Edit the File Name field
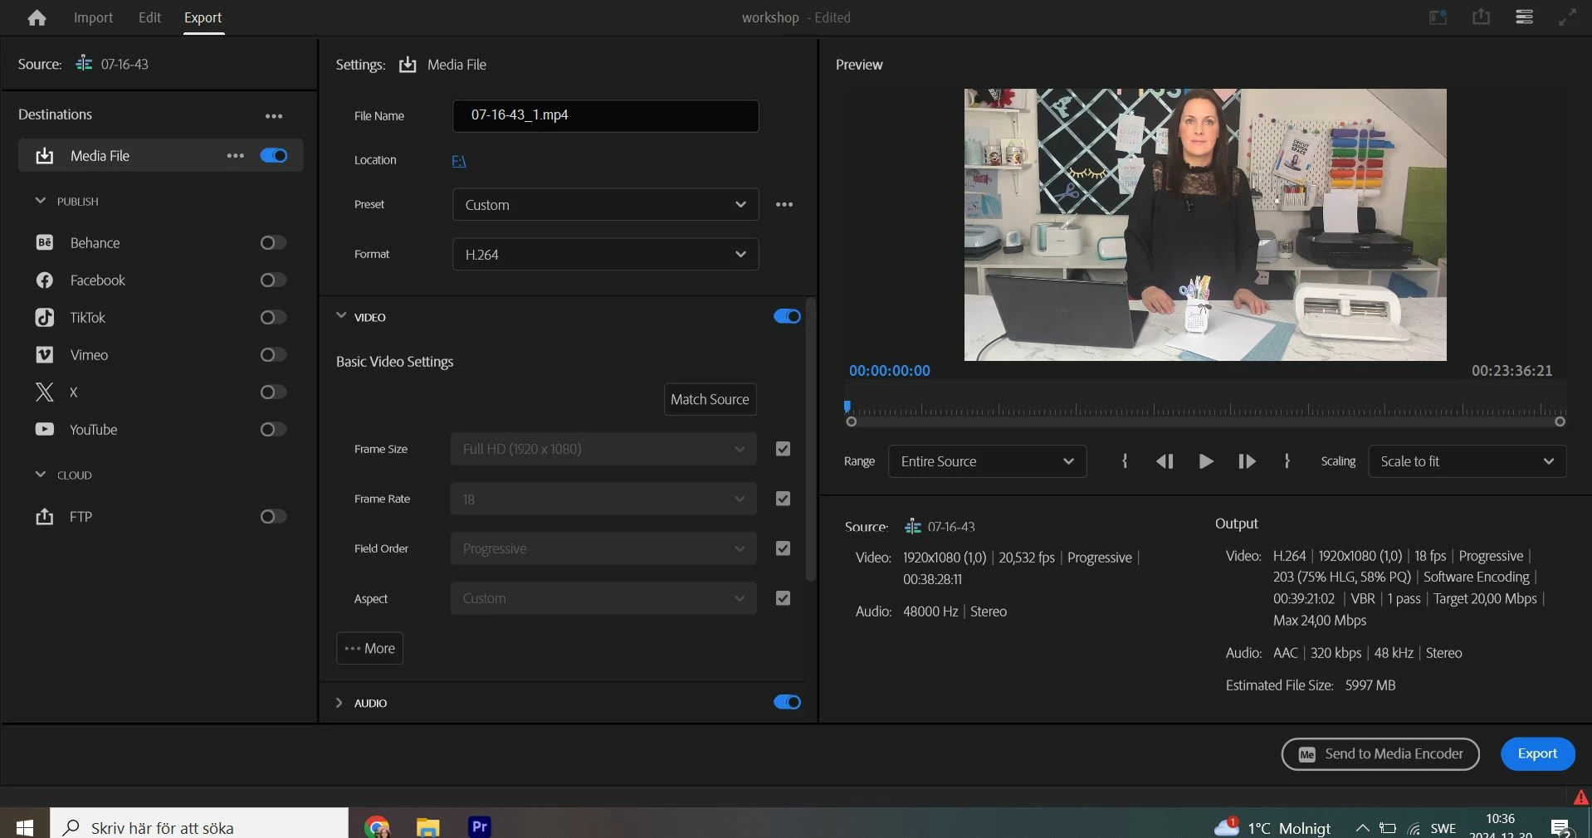The image size is (1592, 838). [605, 116]
